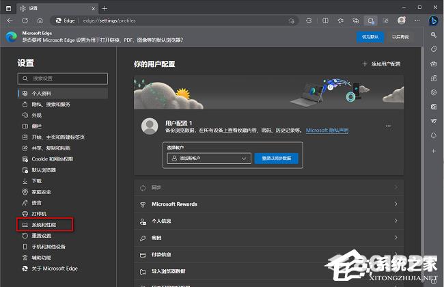Expand the 密码 passwords row

(x=268, y=238)
